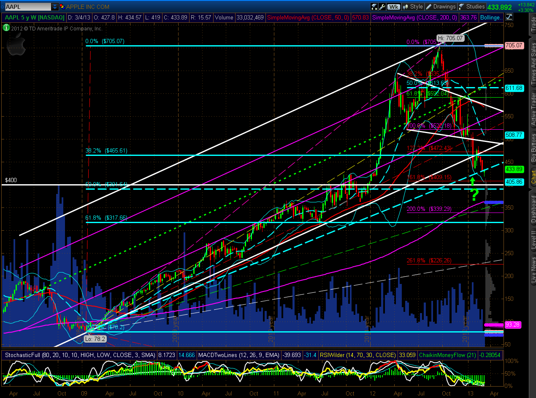Click the 433.89 green last price bubble
Viewport: 536px width, 398px height.
514,169
